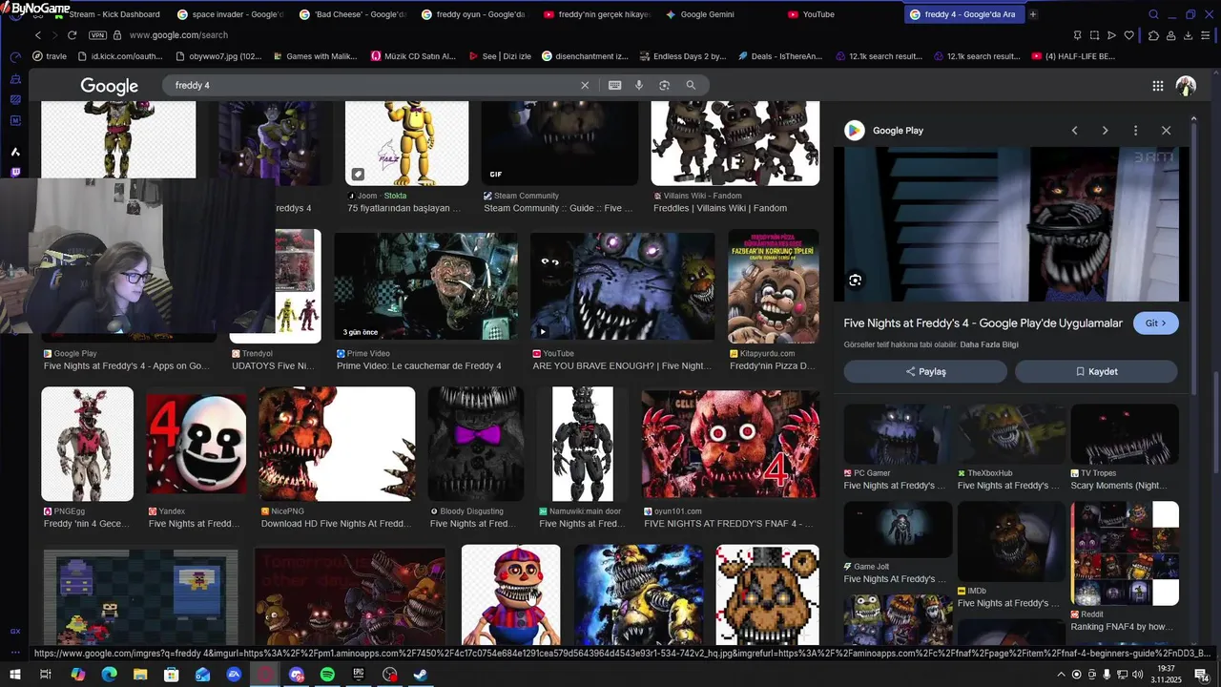This screenshot has width=1221, height=687.
Task: Clear the Google search box text
Action: click(585, 85)
